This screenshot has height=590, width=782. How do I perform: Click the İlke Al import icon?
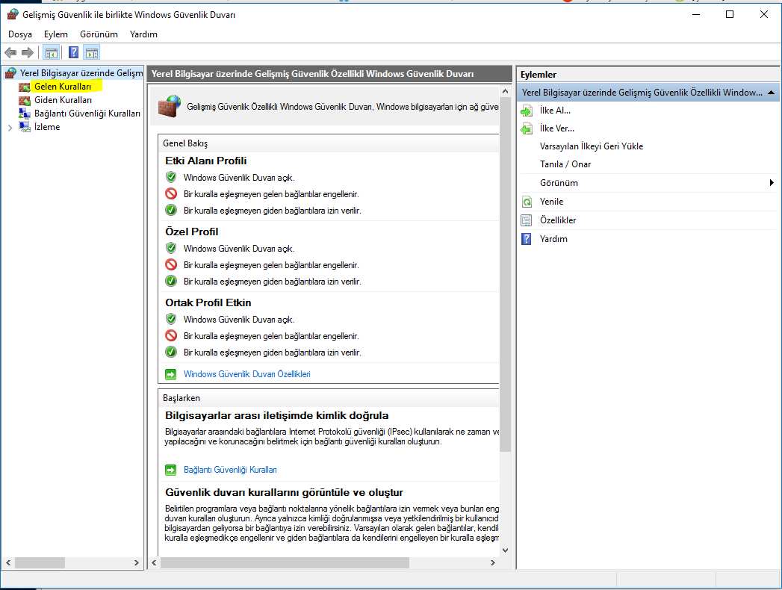coord(527,111)
